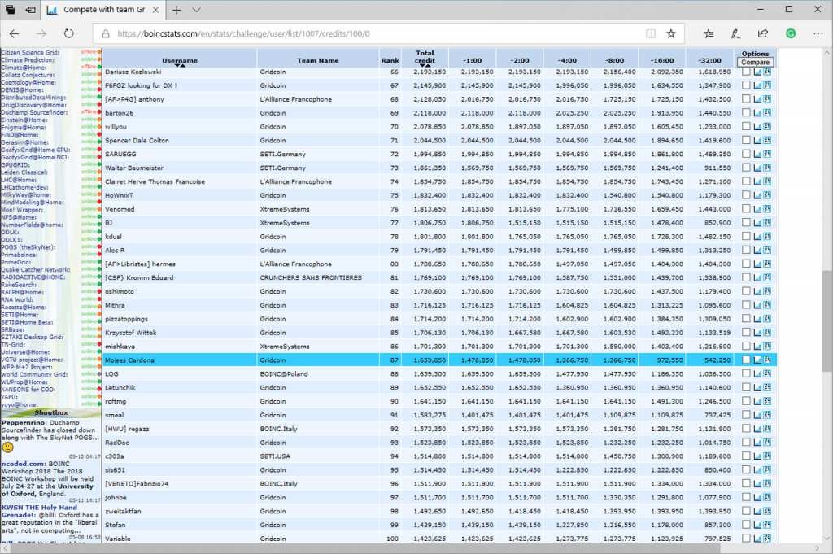The height and width of the screenshot is (554, 833).
Task: Open SETI@Home Beta sidebar link
Action: point(27,322)
